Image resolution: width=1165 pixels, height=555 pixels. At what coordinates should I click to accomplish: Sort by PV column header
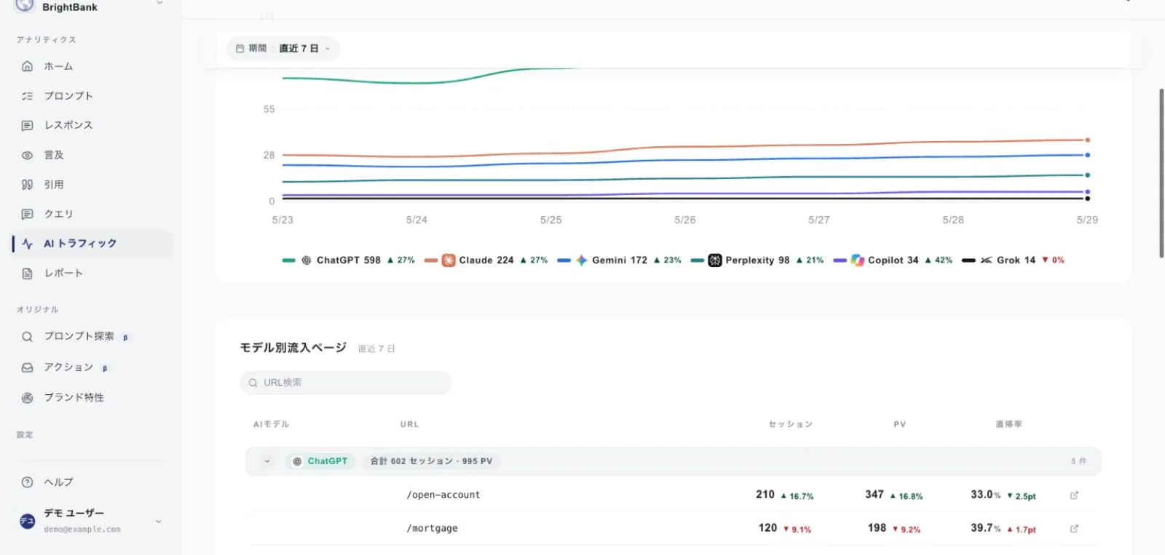point(900,424)
